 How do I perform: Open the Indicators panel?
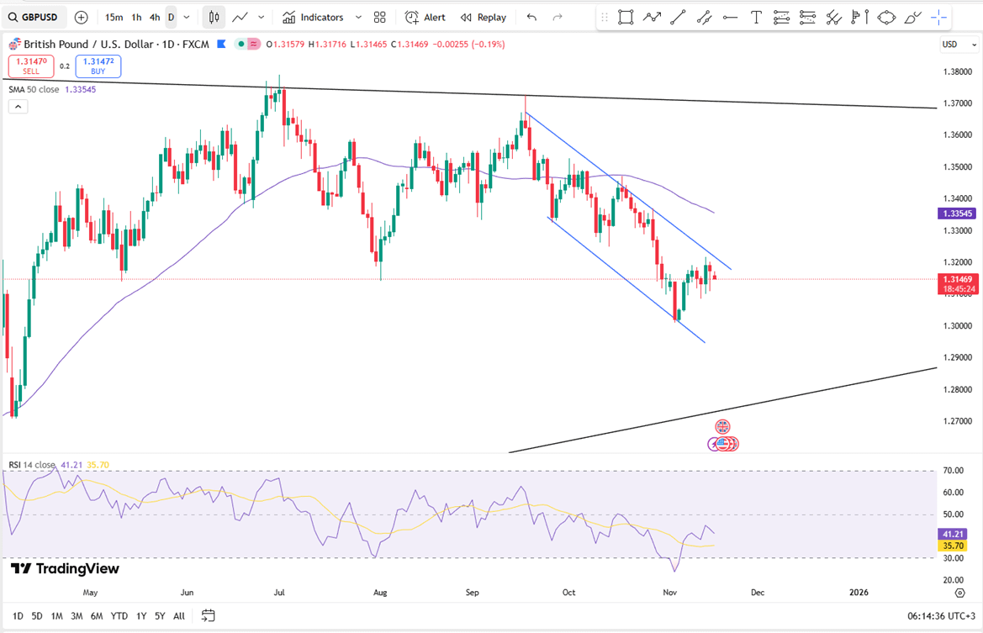tap(313, 17)
